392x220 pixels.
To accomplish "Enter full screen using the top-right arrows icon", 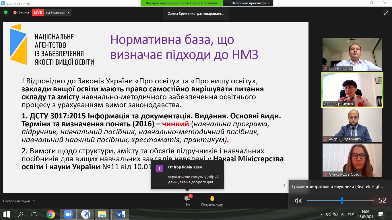I will [386, 13].
